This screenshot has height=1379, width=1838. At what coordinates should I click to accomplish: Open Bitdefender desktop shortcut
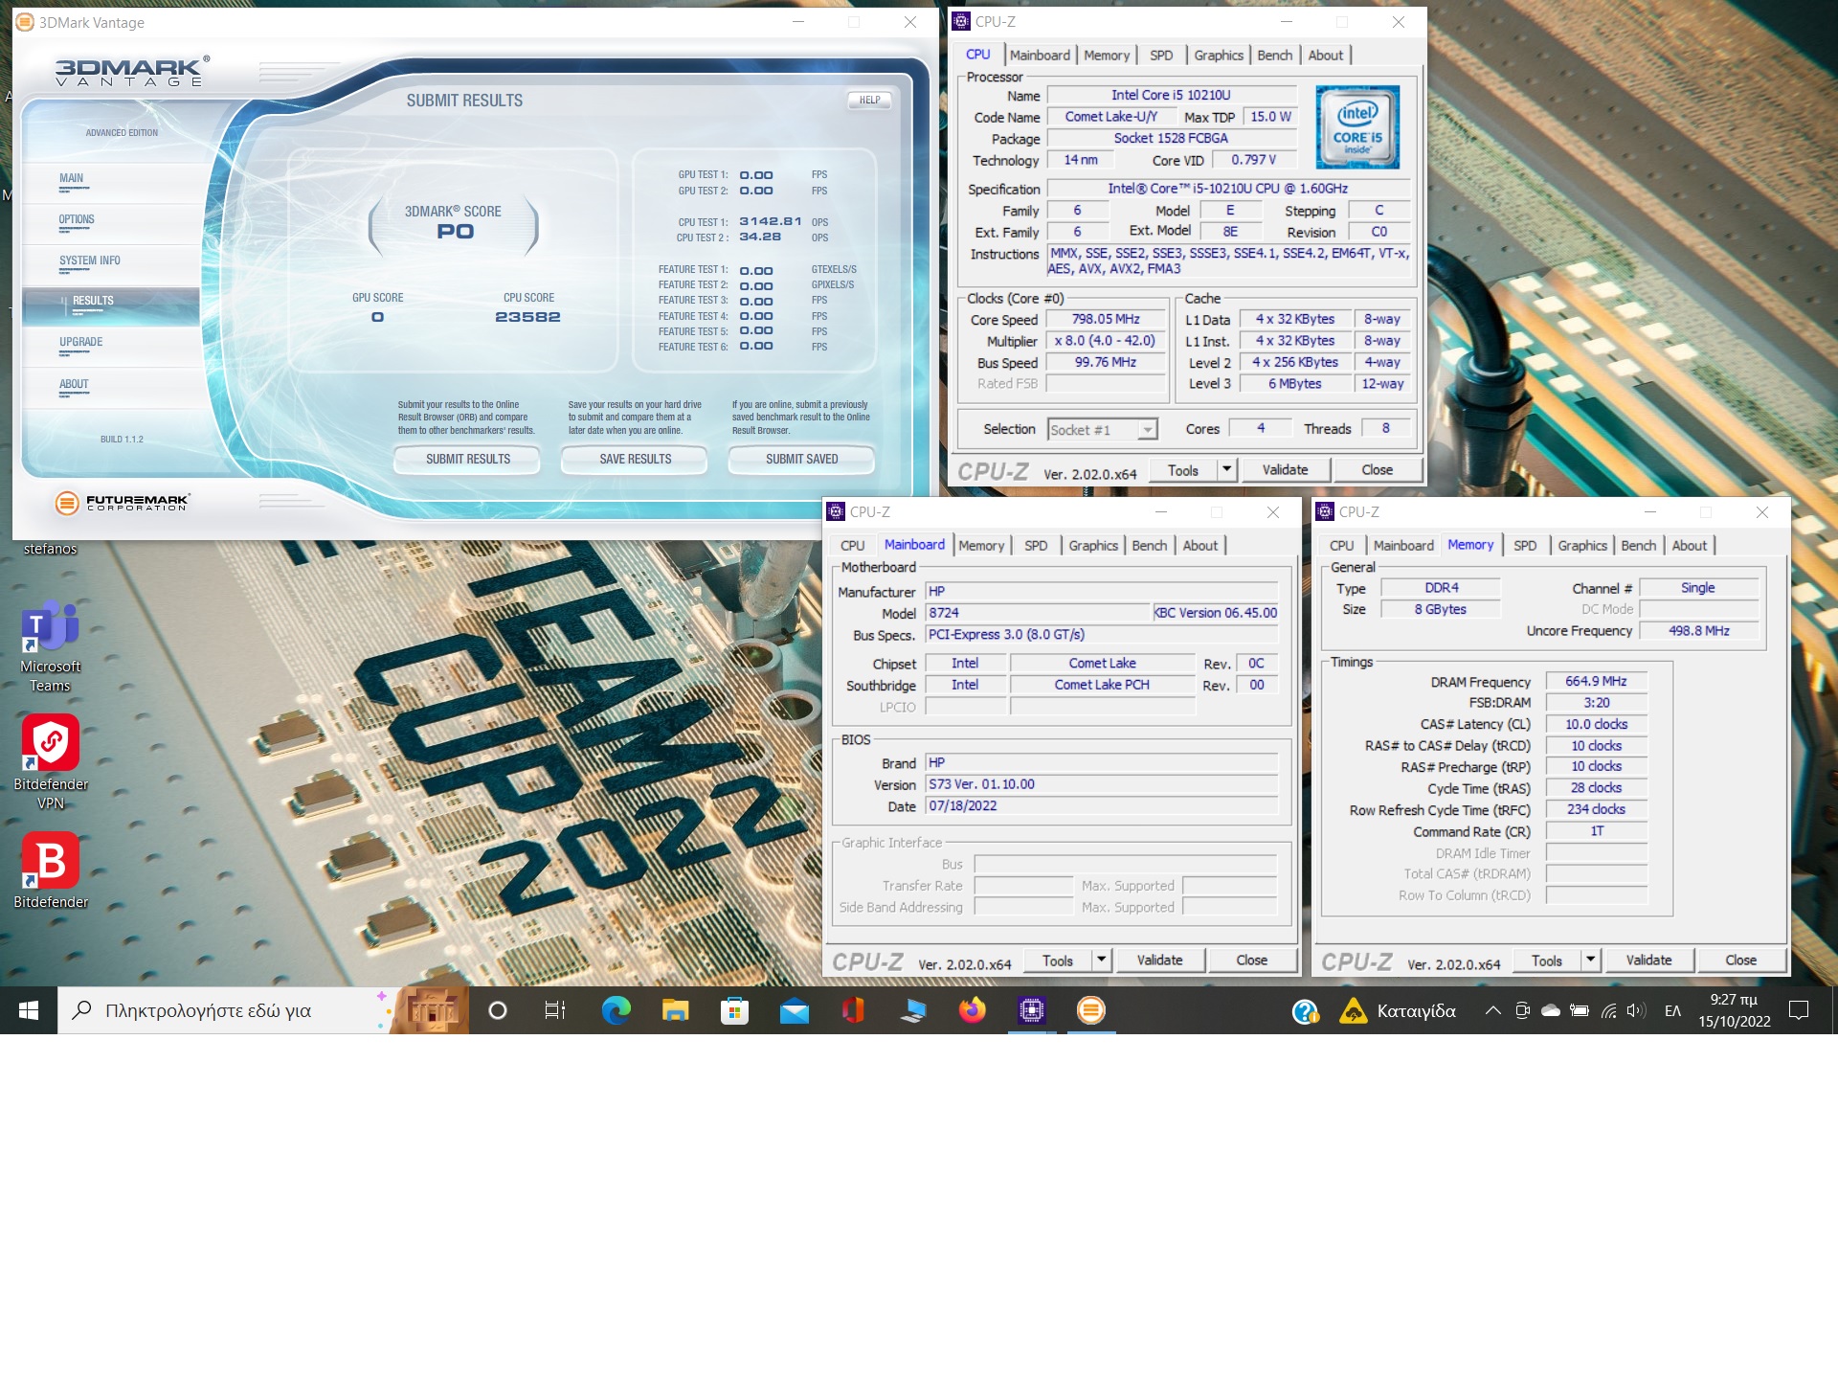click(51, 871)
